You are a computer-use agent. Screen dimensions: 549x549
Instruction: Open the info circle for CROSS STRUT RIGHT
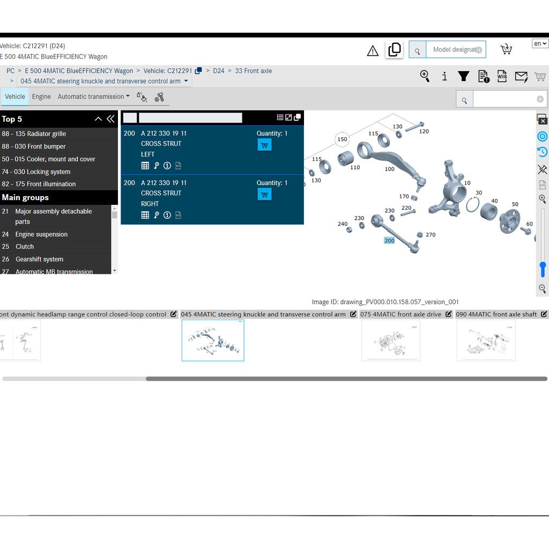167,215
